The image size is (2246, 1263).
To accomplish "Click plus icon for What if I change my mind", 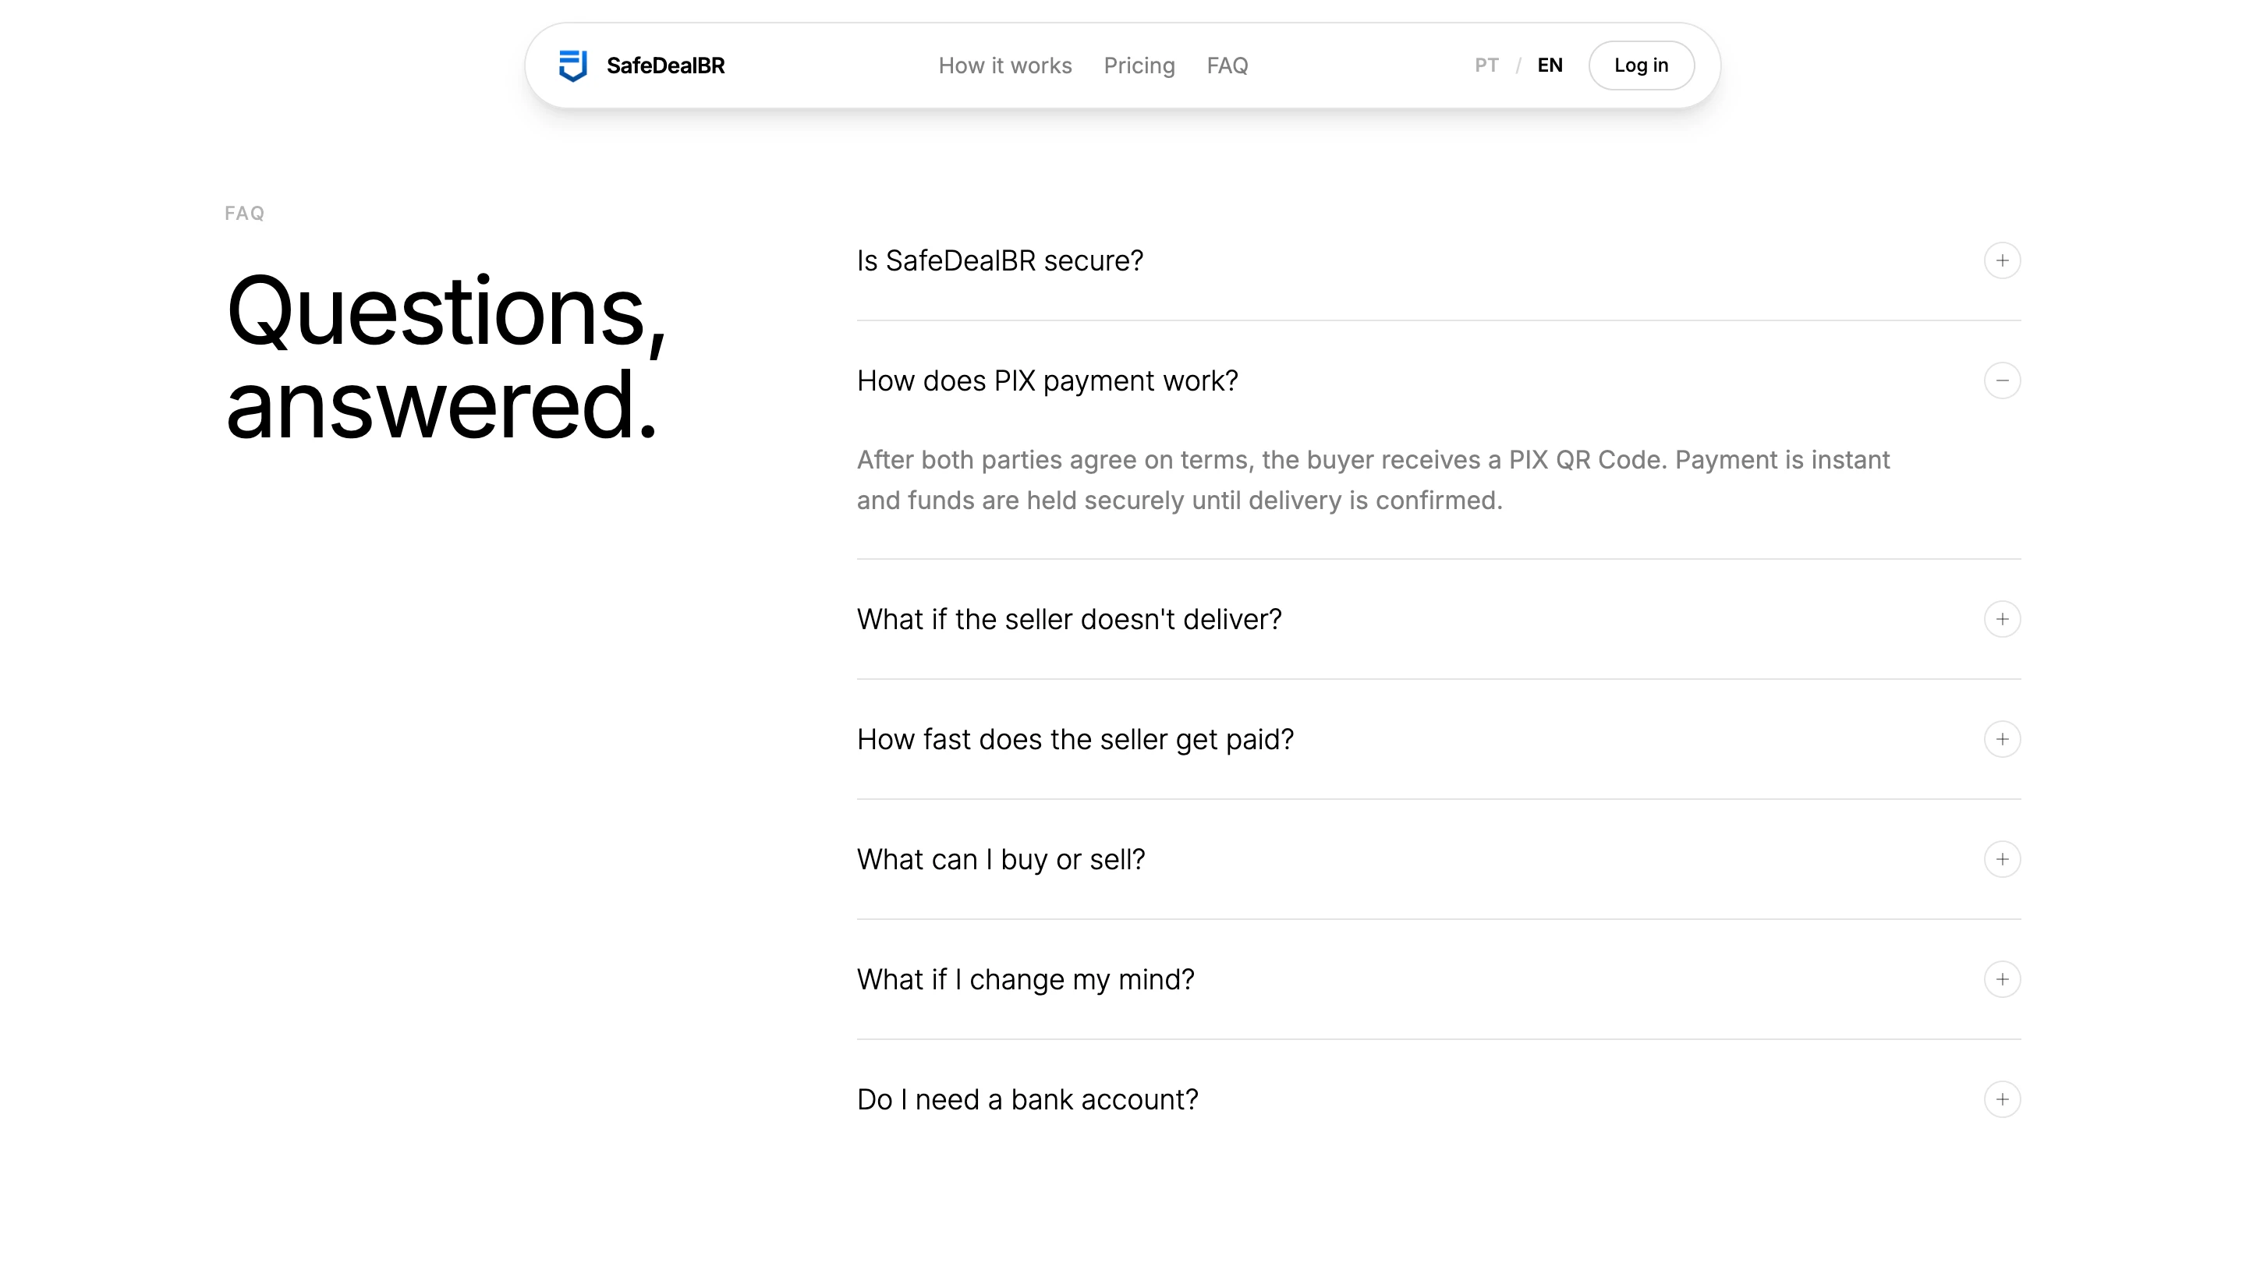I will click(x=2001, y=980).
